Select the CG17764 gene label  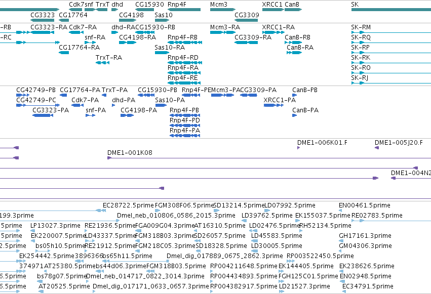tap(73, 15)
